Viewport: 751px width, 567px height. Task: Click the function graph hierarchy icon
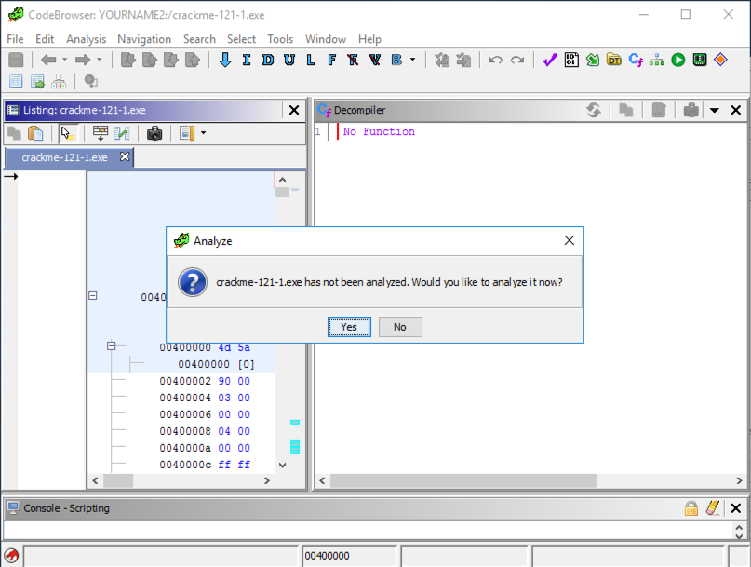pos(657,60)
